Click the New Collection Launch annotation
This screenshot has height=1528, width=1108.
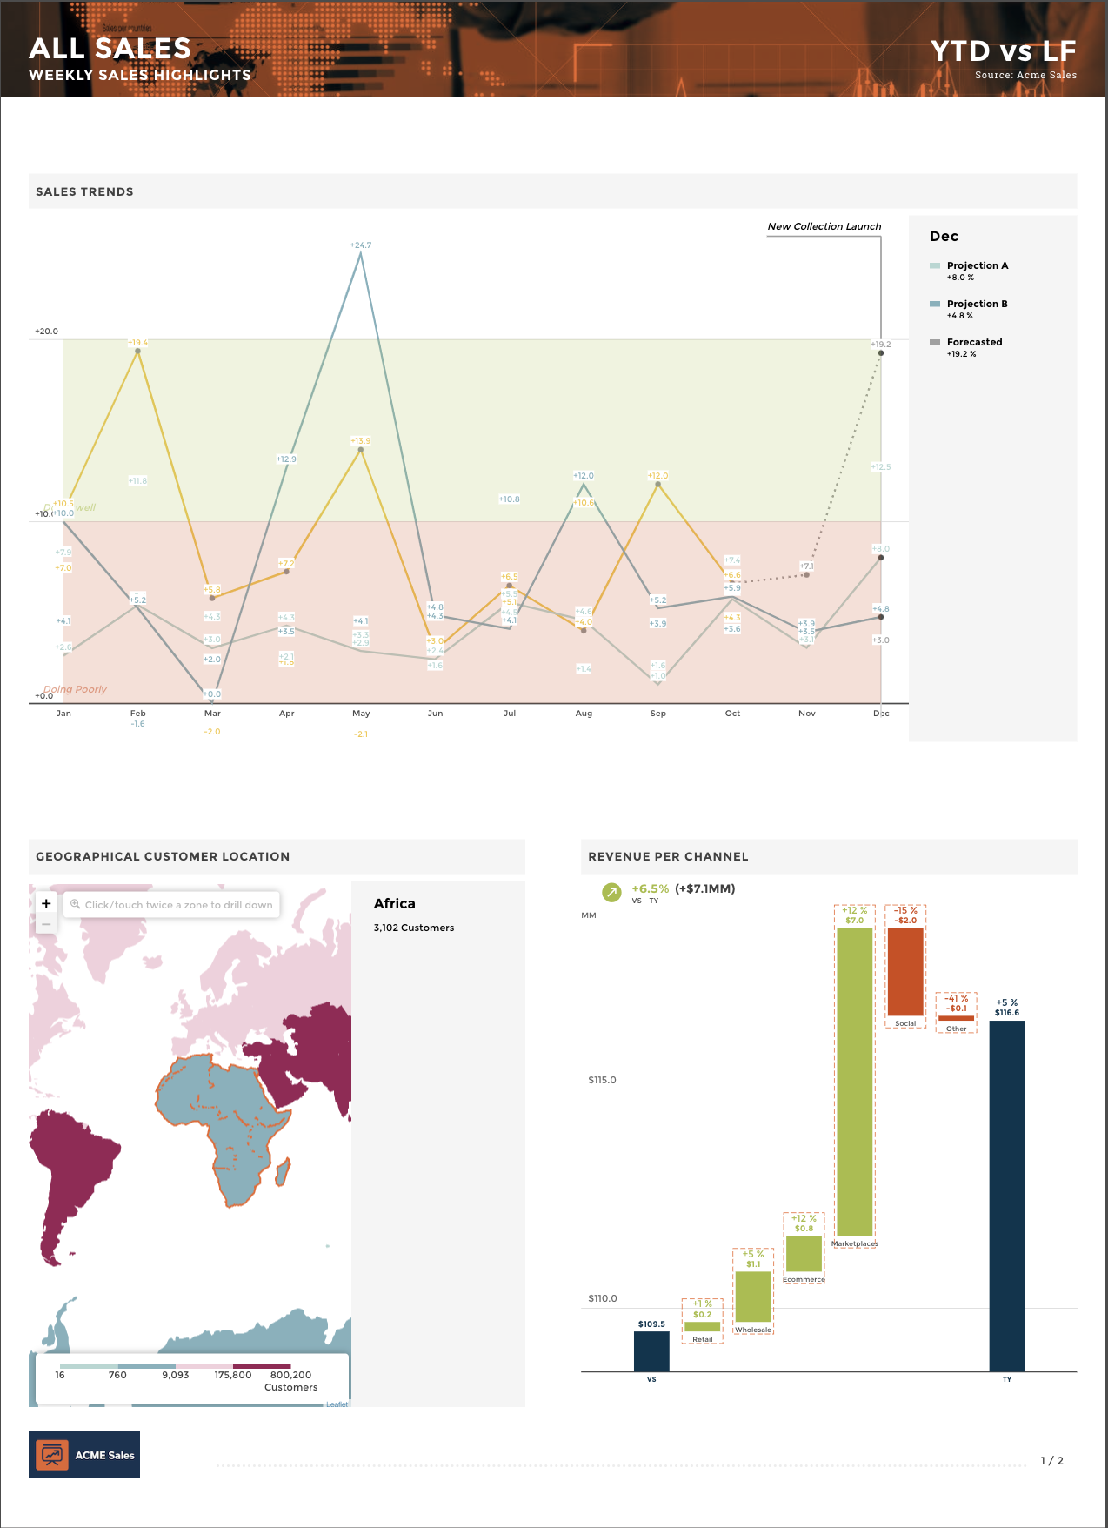(x=824, y=226)
